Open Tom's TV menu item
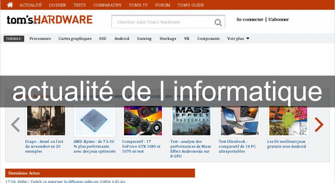335x183 pixels. [x=138, y=5]
